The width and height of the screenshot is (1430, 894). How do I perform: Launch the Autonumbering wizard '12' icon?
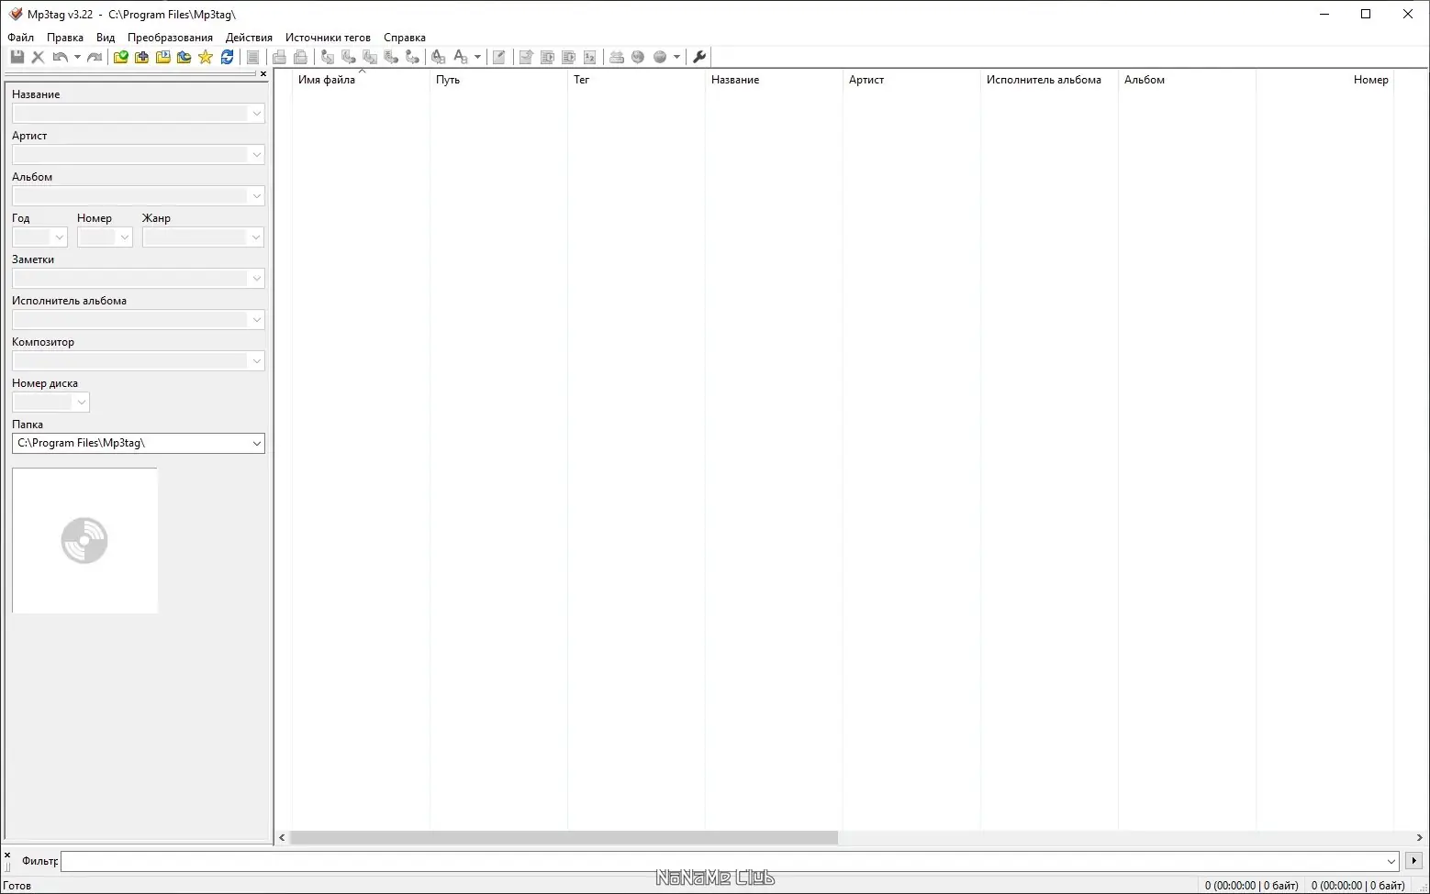click(589, 57)
